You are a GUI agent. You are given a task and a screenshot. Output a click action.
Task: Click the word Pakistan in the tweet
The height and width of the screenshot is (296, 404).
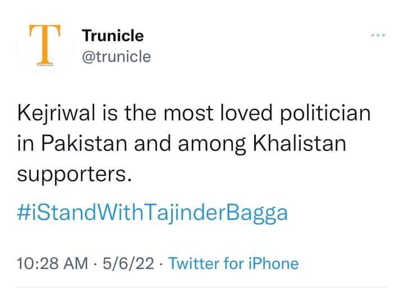(84, 144)
